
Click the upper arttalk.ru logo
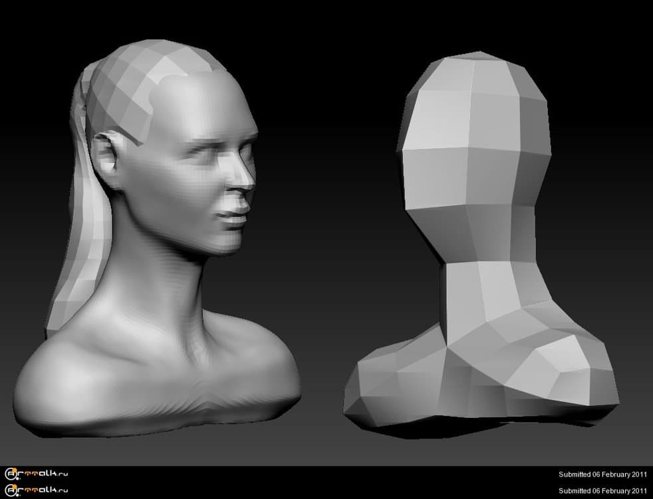point(37,474)
